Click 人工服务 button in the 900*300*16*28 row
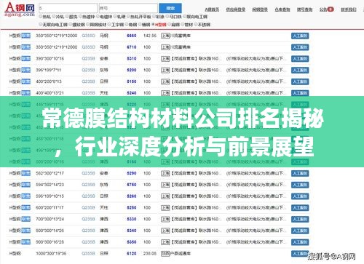The image size is (364, 264). 300,242
